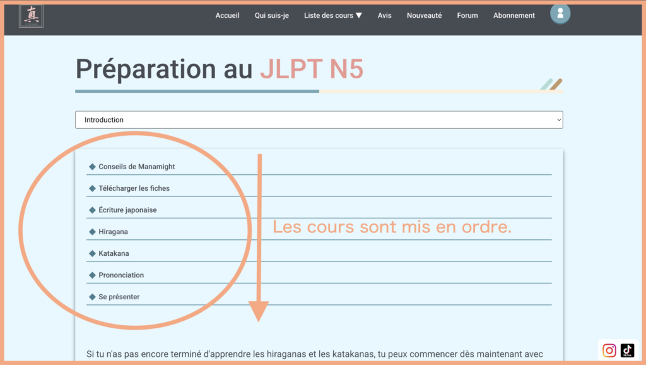
Task: Go to the Accueil menu item
Action: pos(227,16)
